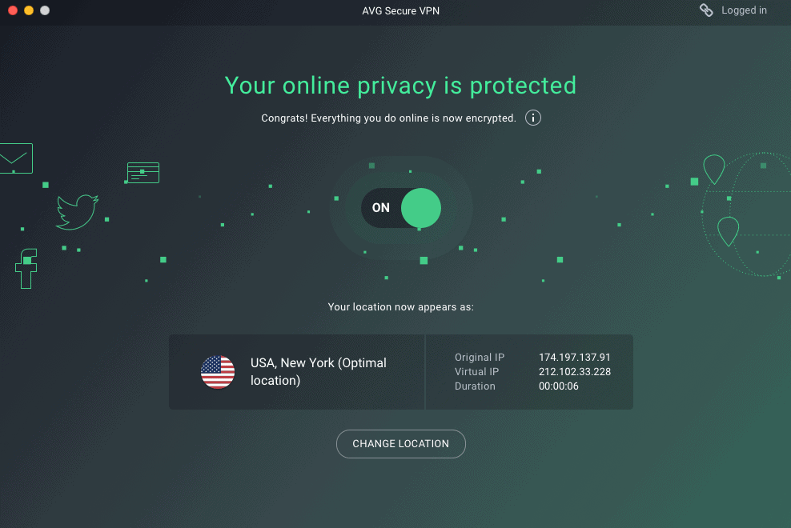Viewport: 791px width, 528px height.
Task: Click the Twitter bird graphic
Action: coord(76,212)
